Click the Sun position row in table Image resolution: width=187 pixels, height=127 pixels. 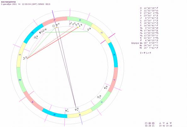[149, 8]
